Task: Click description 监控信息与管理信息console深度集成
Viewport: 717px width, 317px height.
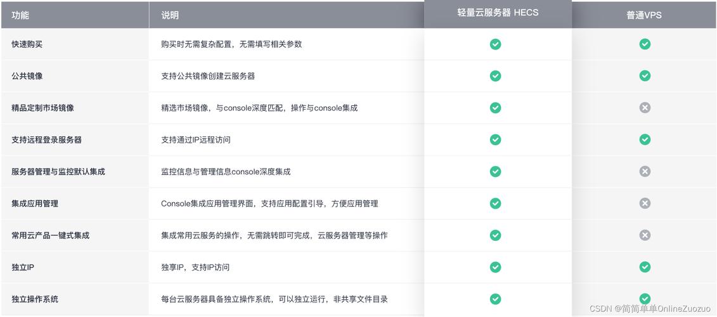Action: pyautogui.click(x=226, y=172)
